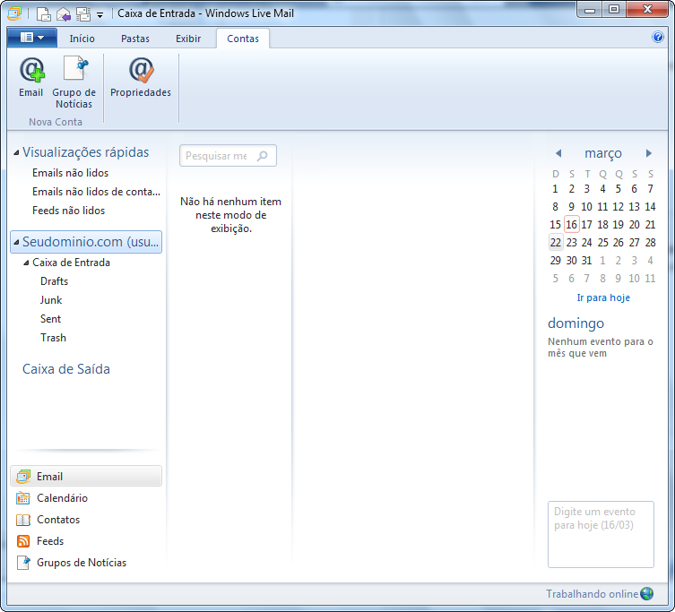Switch to the Pastas ribbon tab

(135, 39)
